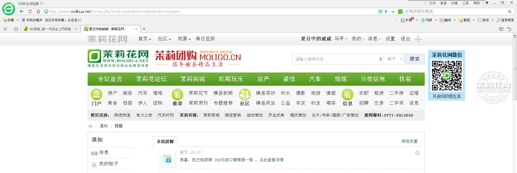The width and height of the screenshot is (517, 173).
Task: Open the 翻译 translate tool
Action: 445,20
